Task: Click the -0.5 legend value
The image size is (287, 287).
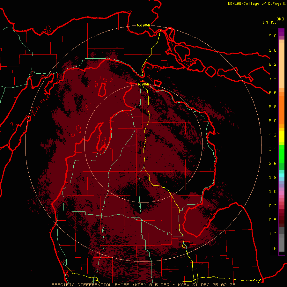Action: coord(271,220)
